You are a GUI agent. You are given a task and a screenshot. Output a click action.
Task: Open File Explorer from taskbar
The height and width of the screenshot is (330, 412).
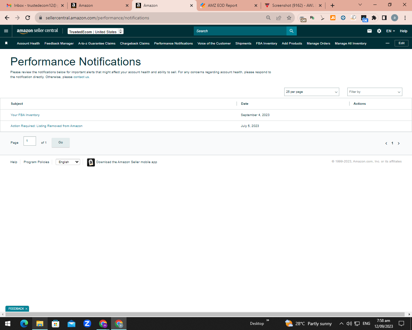point(40,324)
